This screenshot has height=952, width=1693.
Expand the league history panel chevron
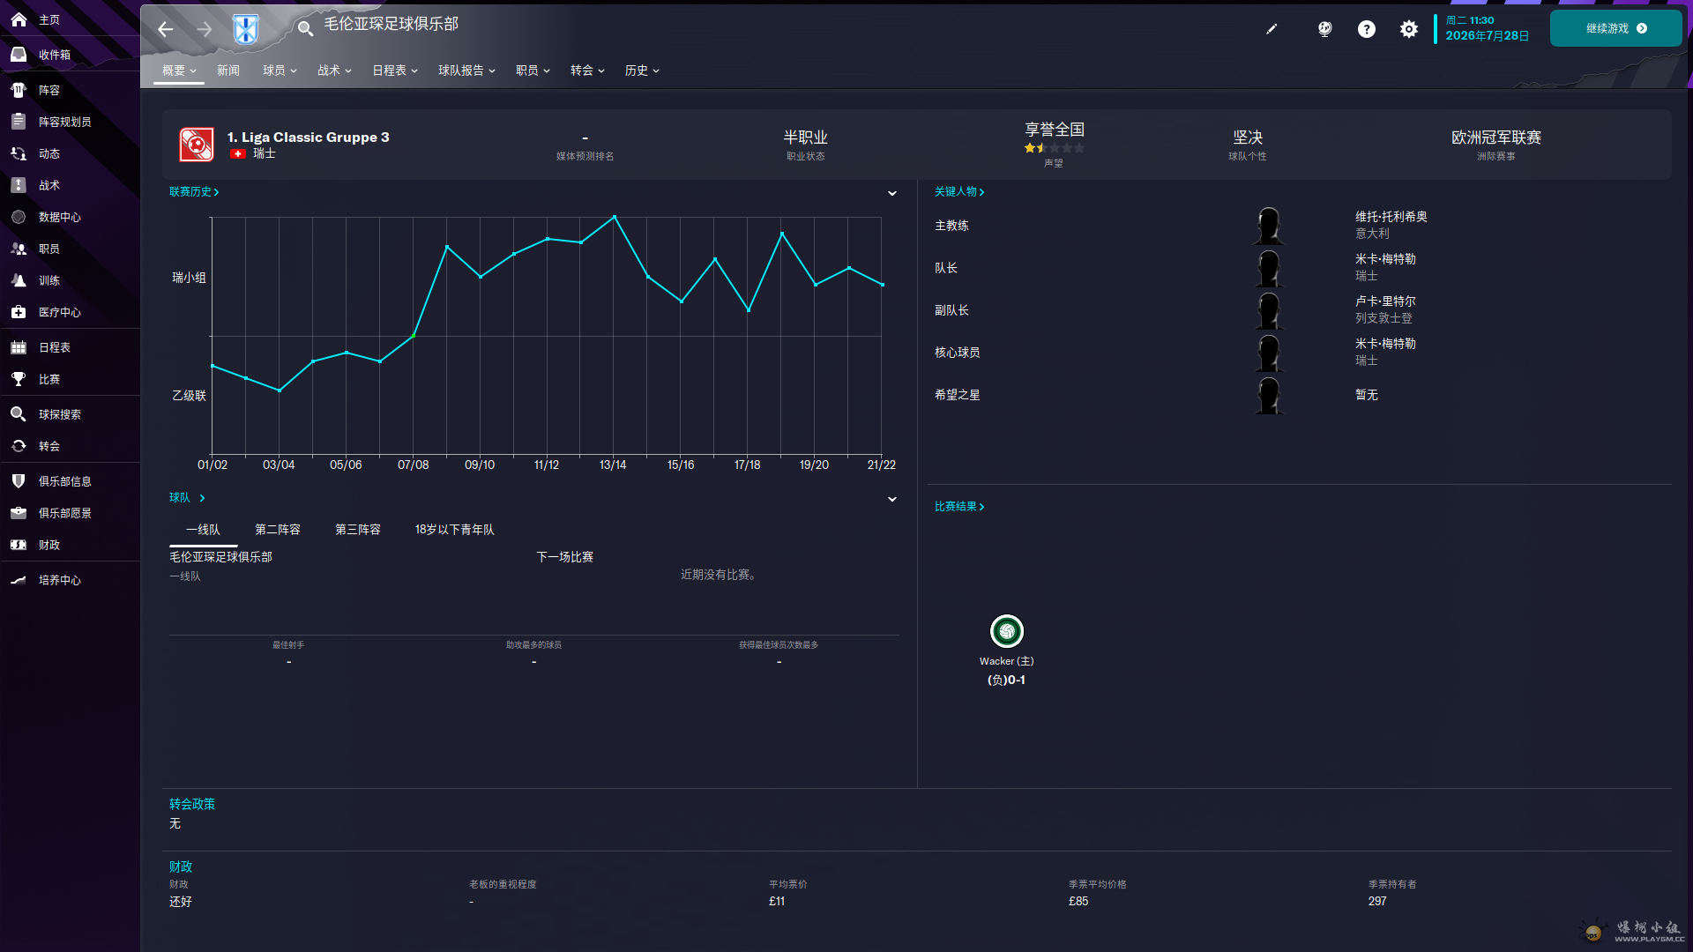892,193
